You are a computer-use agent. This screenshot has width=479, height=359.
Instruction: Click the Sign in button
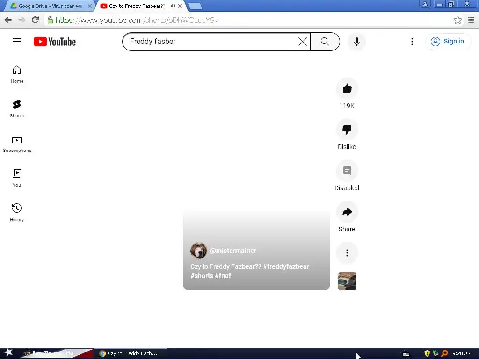(448, 42)
